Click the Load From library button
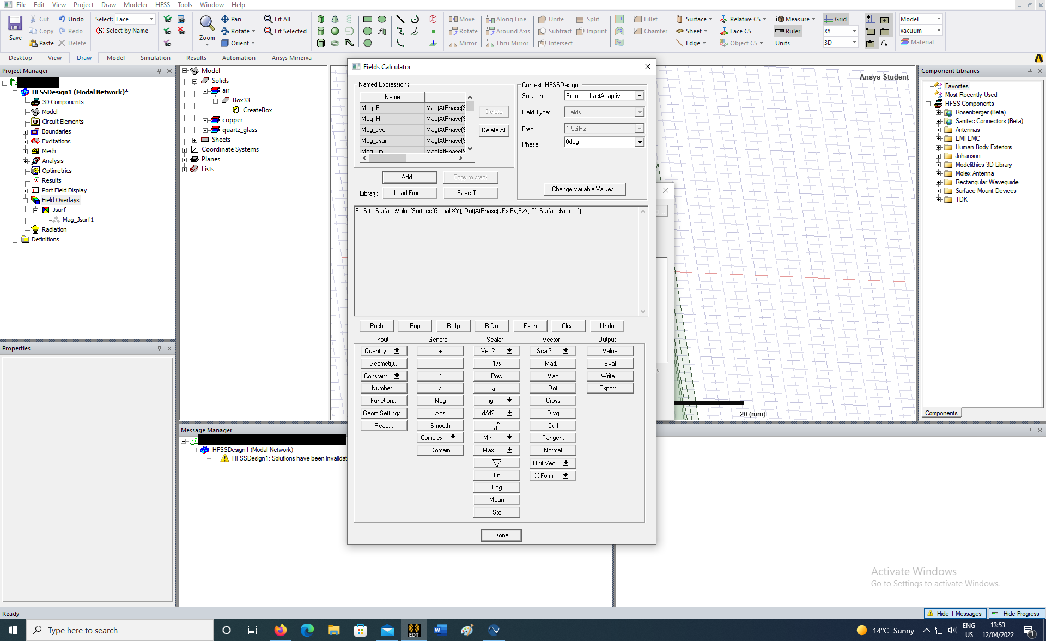Screen dimensions: 1046x641 tap(409, 193)
